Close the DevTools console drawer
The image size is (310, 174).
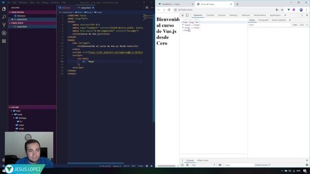click(307, 160)
